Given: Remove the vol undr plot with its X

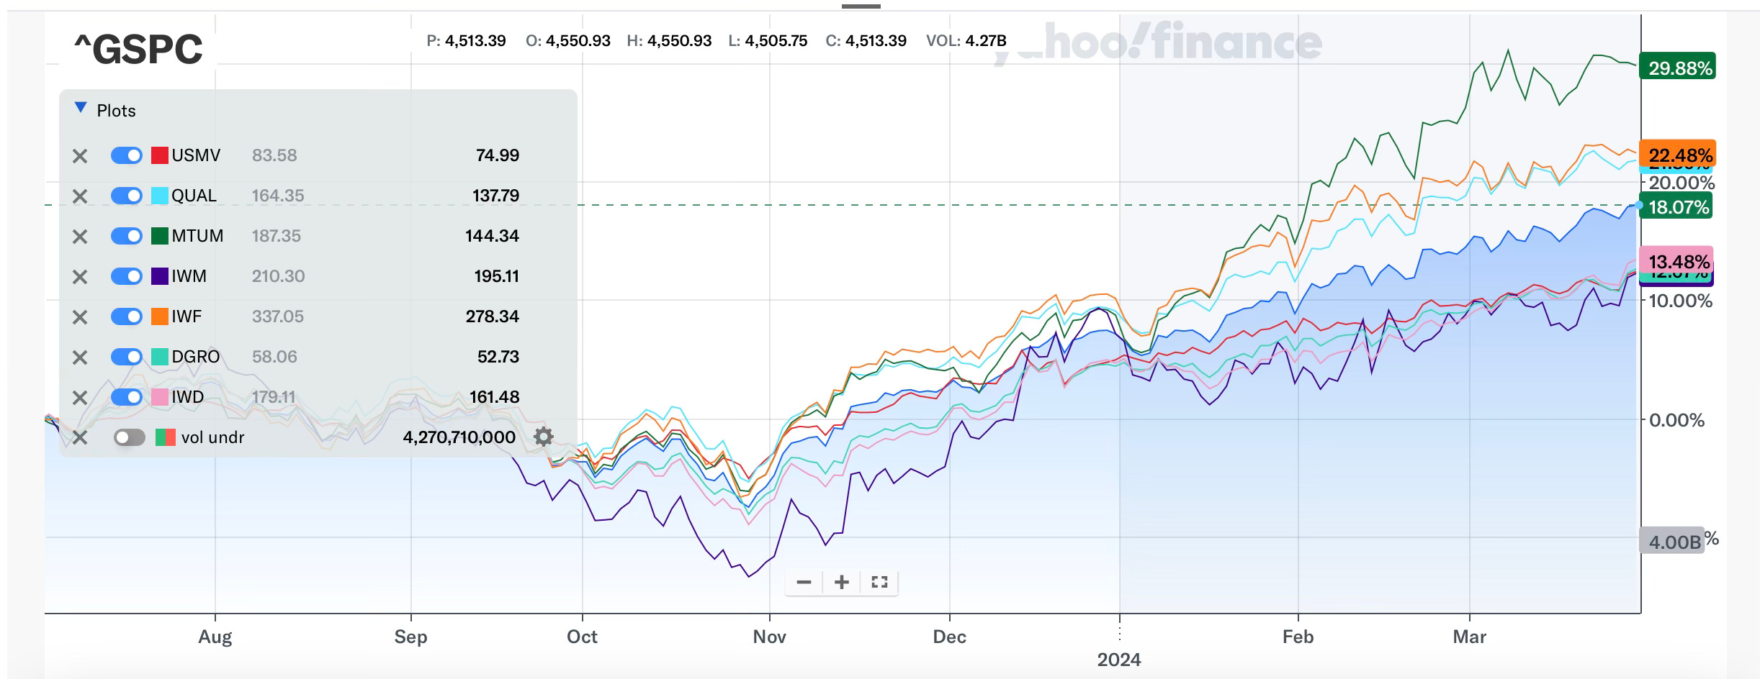Looking at the screenshot, I should pyautogui.click(x=80, y=438).
